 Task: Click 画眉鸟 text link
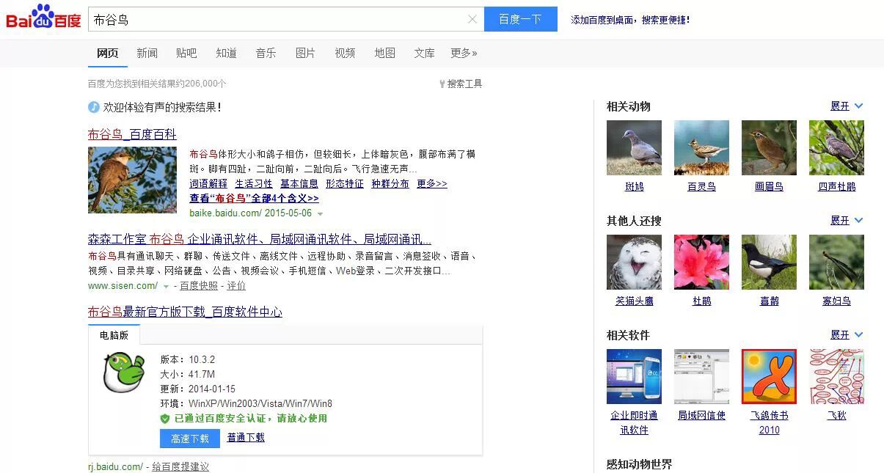[x=769, y=187]
